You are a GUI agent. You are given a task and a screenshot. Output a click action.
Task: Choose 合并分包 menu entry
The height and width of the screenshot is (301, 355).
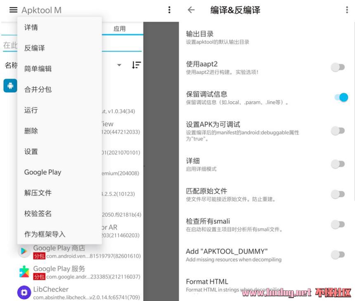click(x=59, y=89)
